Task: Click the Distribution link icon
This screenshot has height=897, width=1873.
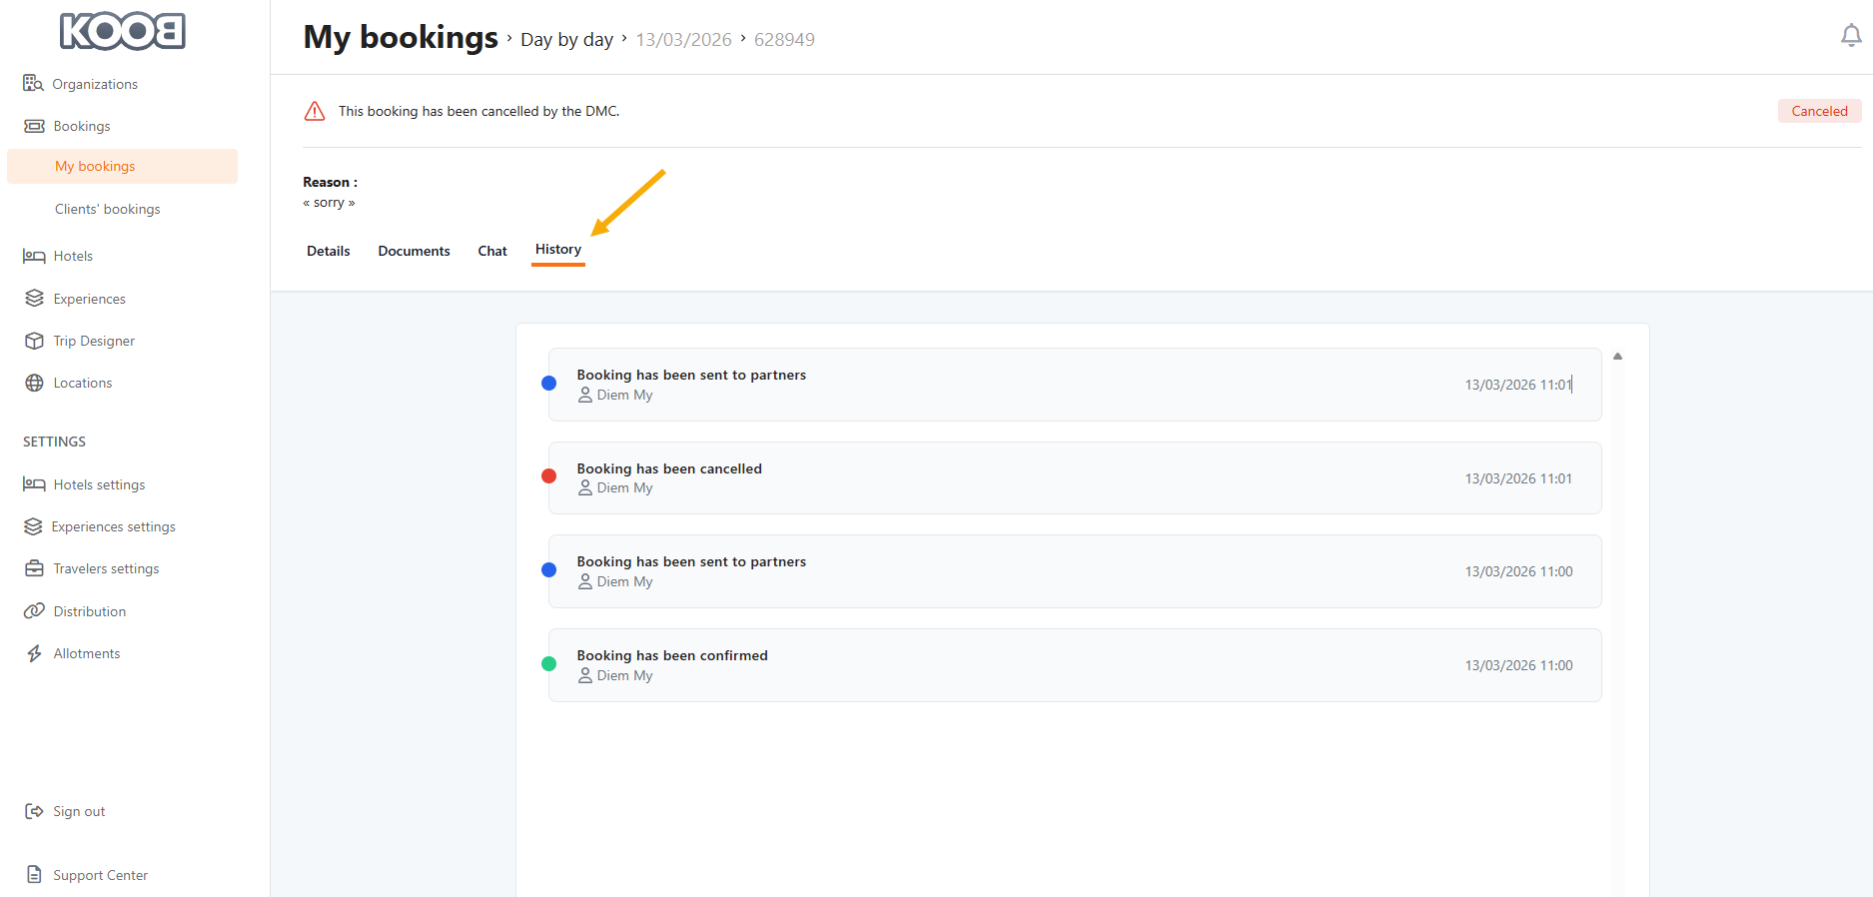Action: pos(34,611)
